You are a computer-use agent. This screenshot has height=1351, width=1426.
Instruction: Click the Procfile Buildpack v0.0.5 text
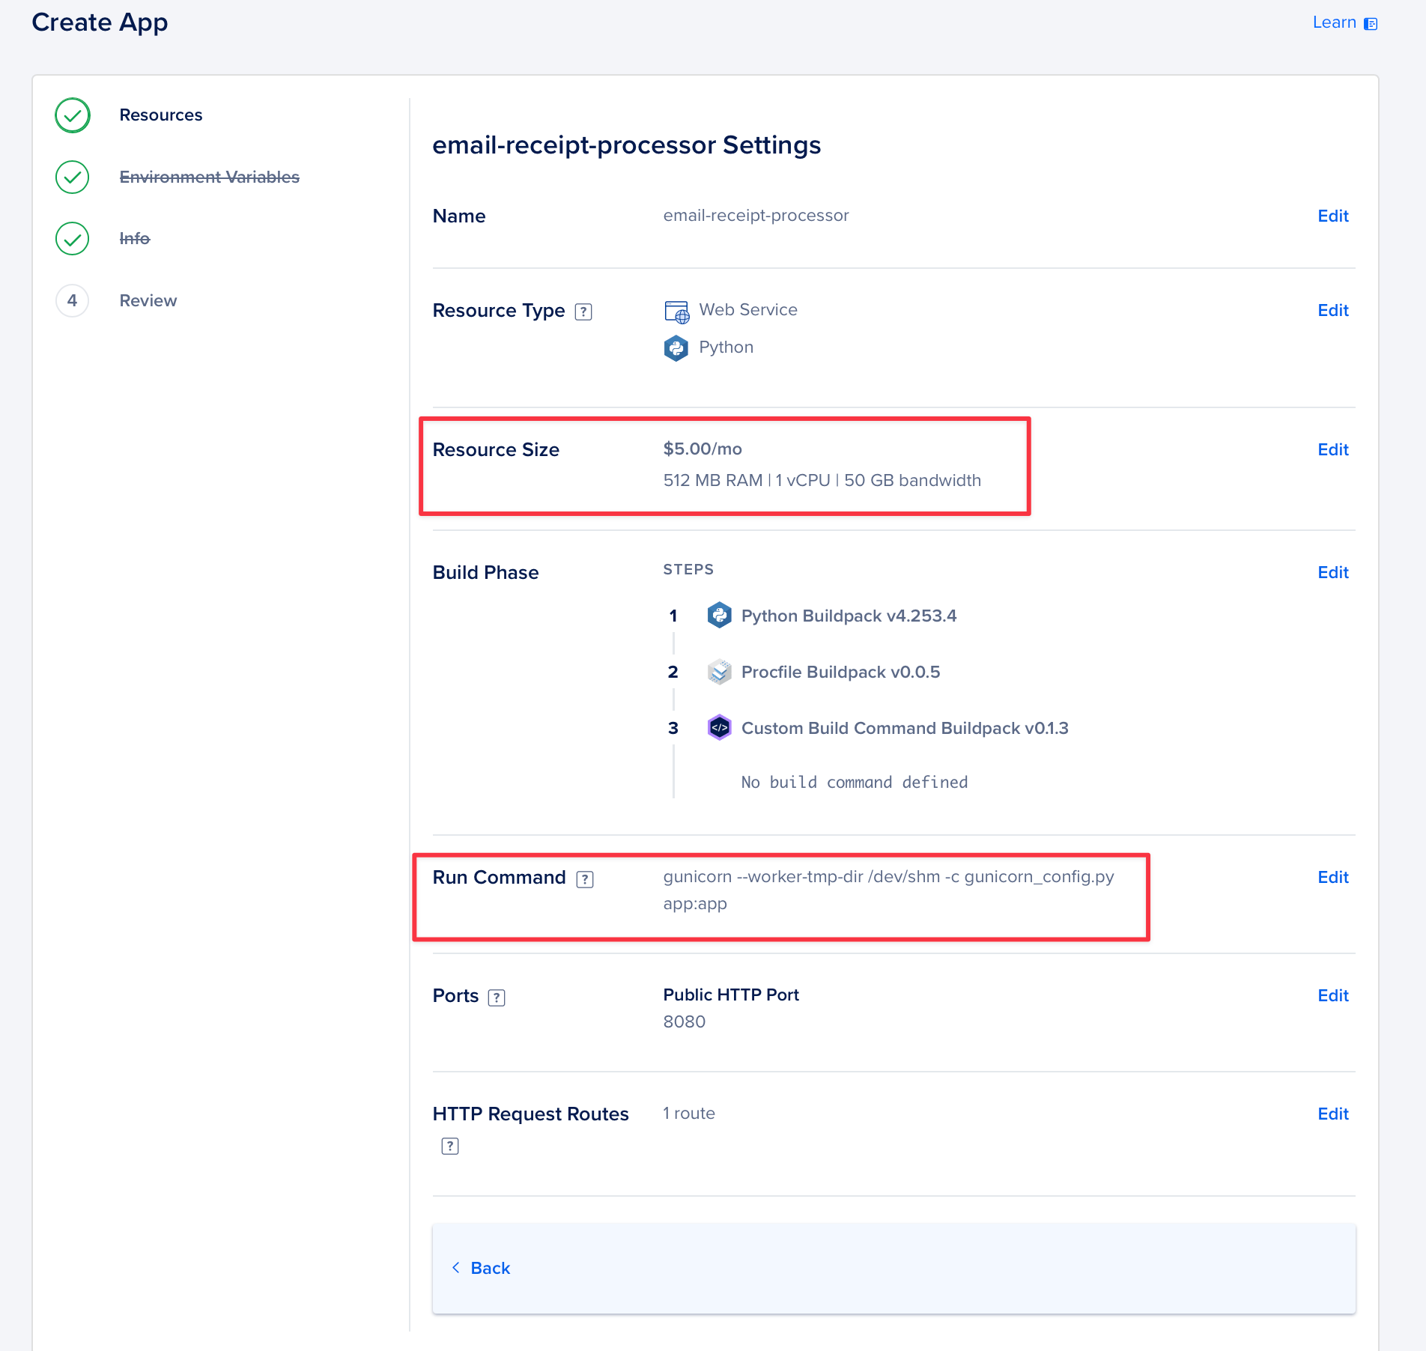point(840,672)
